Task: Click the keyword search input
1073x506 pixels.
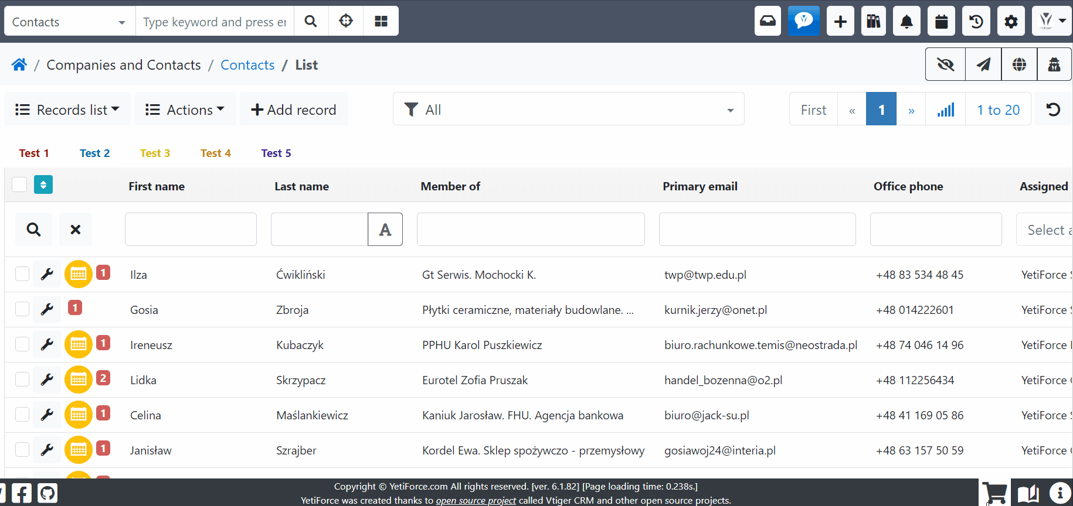Action: tap(215, 21)
